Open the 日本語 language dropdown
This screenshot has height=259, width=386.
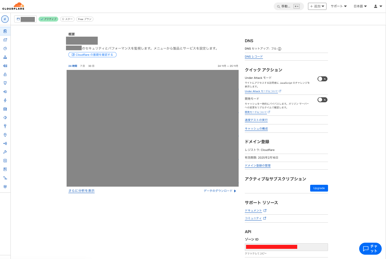tap(360, 6)
